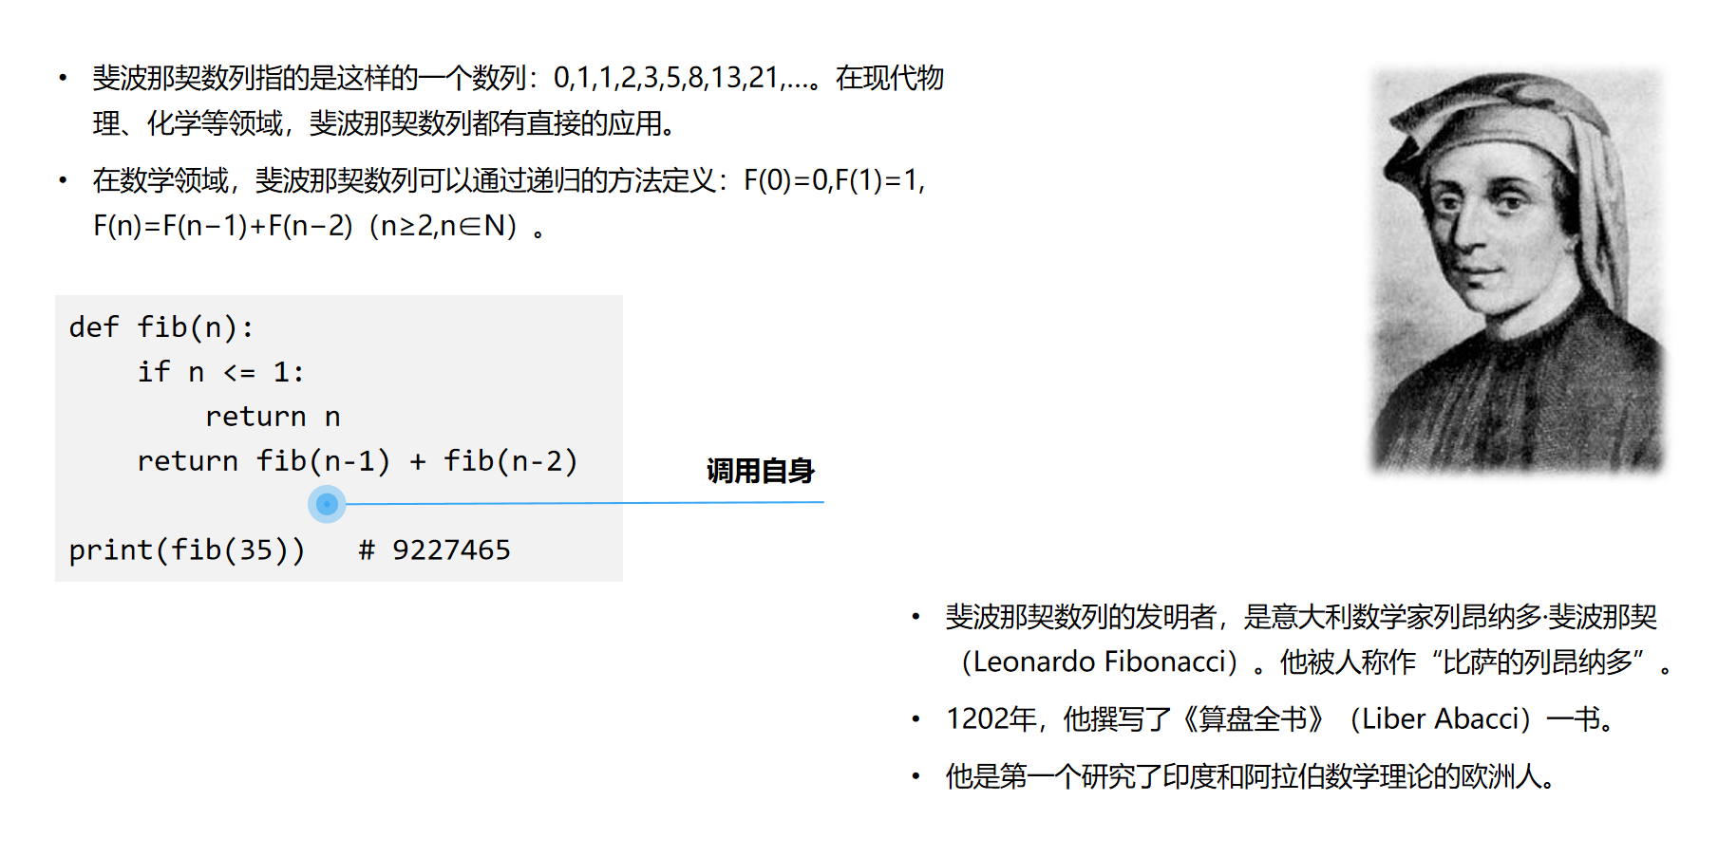
Task: Click the "if n <= 1:" code line
Action: (x=220, y=372)
